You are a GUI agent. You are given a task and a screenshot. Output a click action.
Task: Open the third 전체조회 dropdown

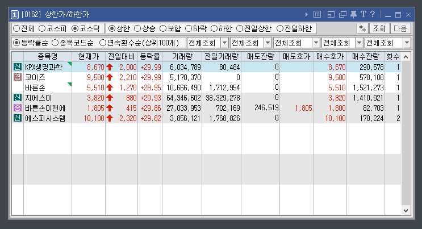tap(316, 43)
